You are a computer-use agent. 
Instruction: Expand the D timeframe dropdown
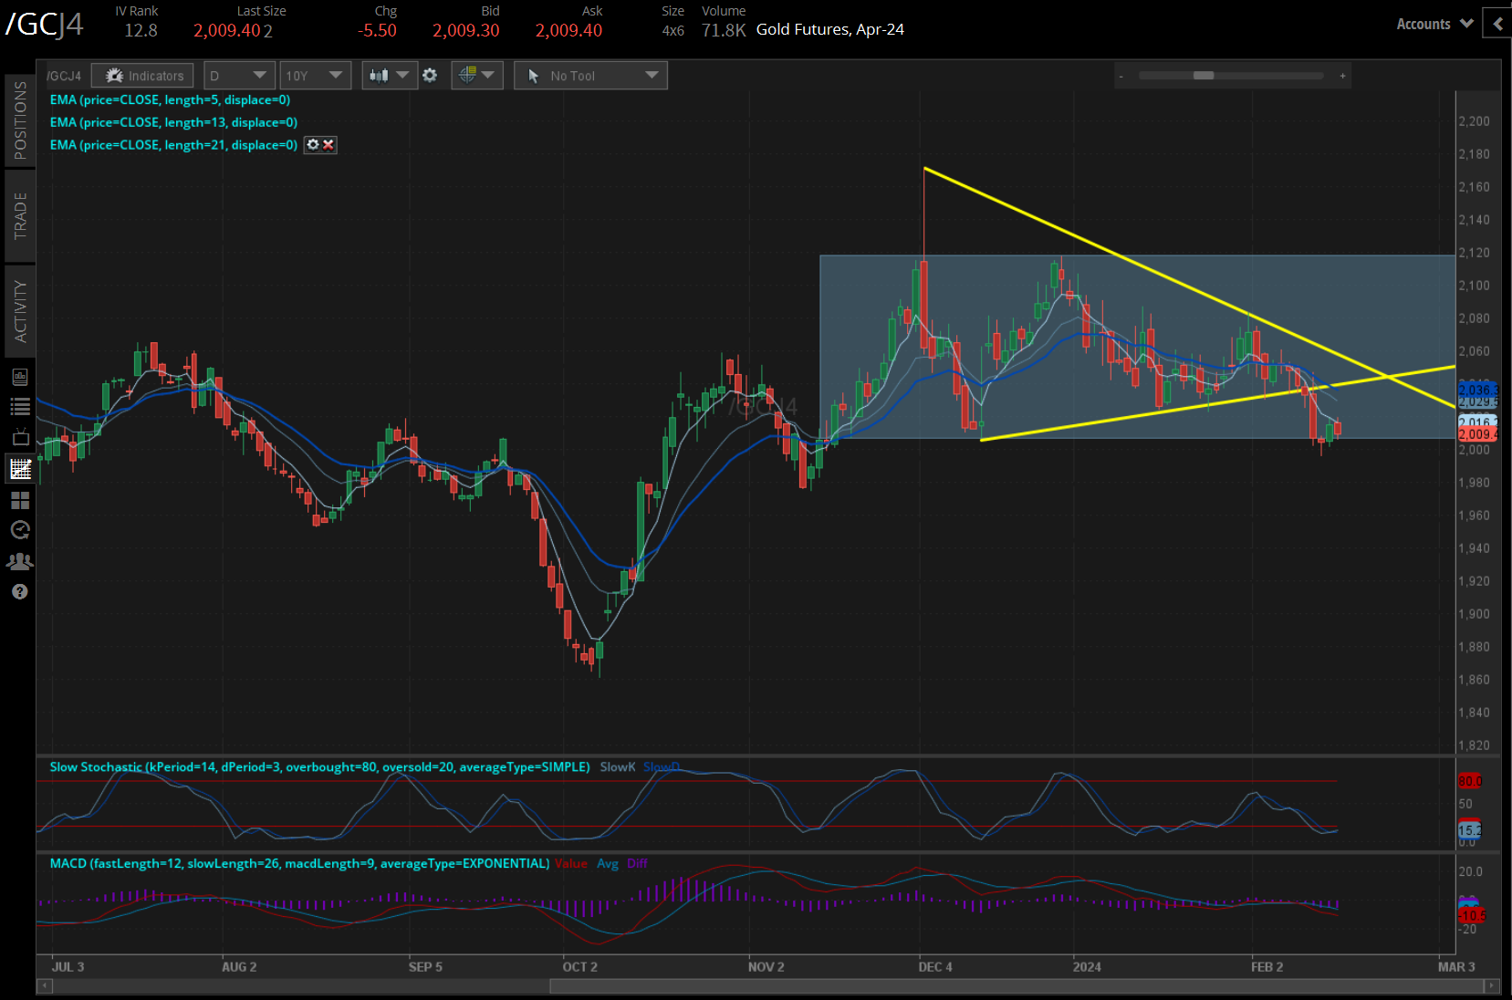tap(238, 76)
